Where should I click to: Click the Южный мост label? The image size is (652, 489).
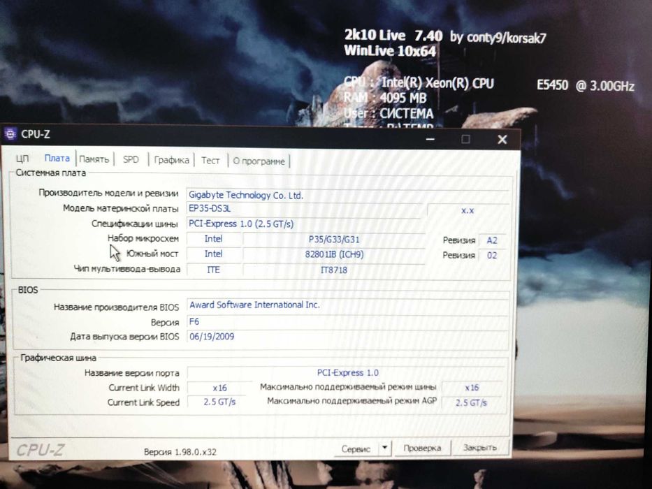click(x=152, y=254)
